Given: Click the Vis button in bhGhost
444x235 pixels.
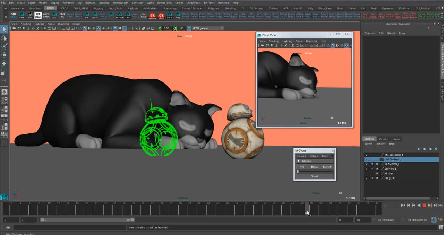Looking at the screenshot, I should click(302, 167).
